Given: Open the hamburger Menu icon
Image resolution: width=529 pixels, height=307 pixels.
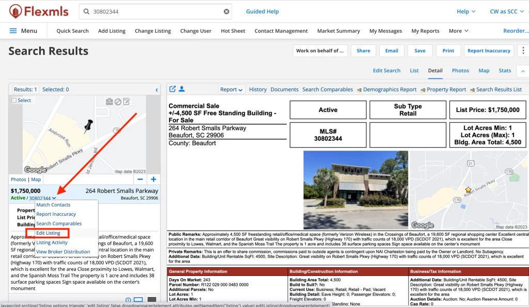Looking at the screenshot, I should (x=13, y=30).
